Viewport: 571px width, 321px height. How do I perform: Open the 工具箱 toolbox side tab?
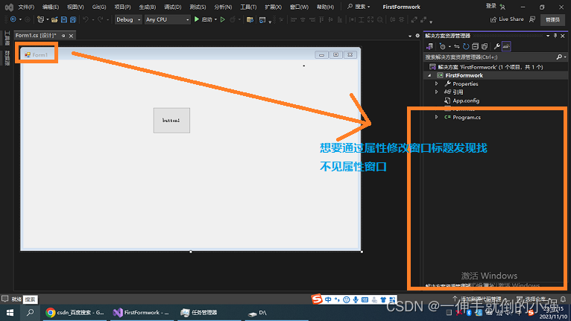[7, 38]
